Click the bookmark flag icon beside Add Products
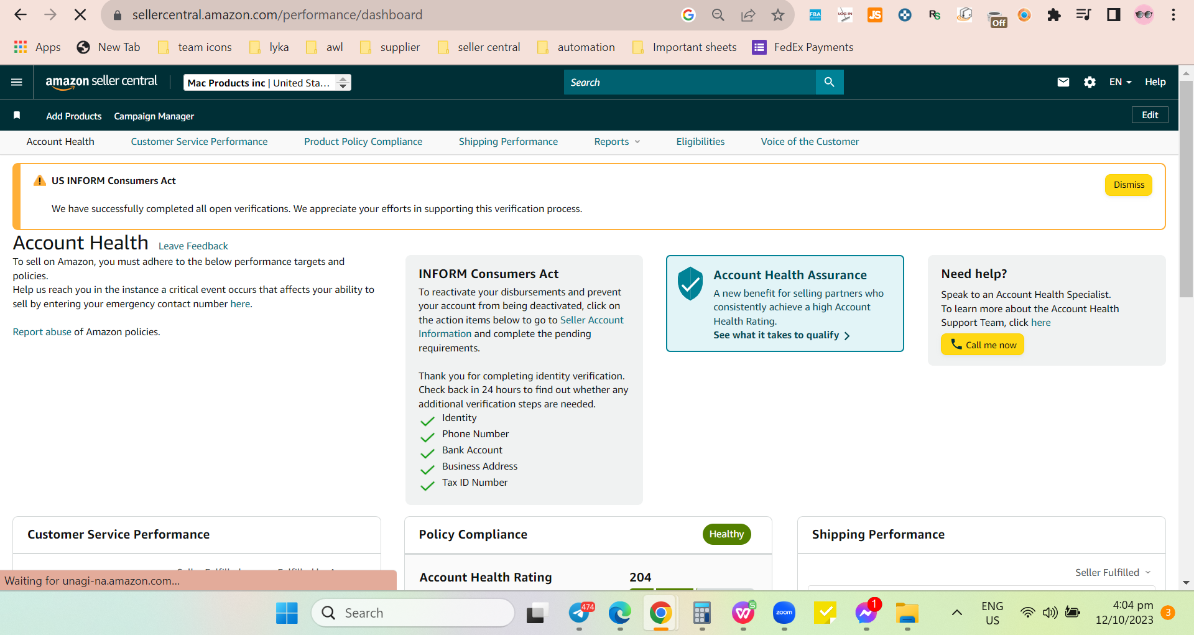This screenshot has height=635, width=1194. tap(17, 116)
